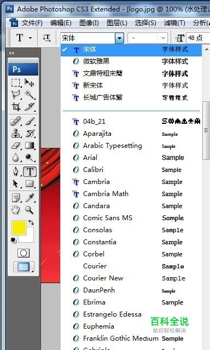Screen dimensions: 210x350
Task: Open the 滤镜(T) menu
Action: (174, 23)
